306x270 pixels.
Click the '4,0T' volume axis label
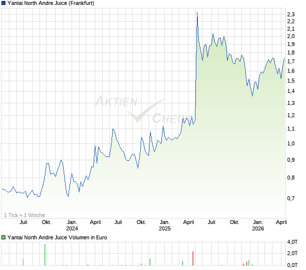click(x=292, y=242)
